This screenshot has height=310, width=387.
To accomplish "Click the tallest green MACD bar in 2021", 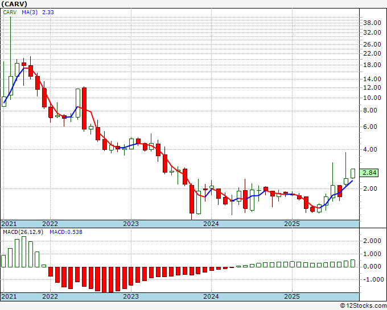I will click(24, 252).
